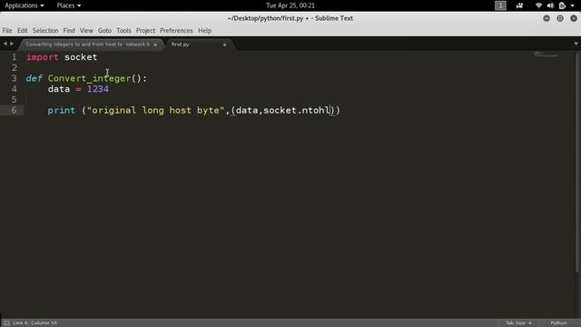Click the number 1234

pos(98,89)
